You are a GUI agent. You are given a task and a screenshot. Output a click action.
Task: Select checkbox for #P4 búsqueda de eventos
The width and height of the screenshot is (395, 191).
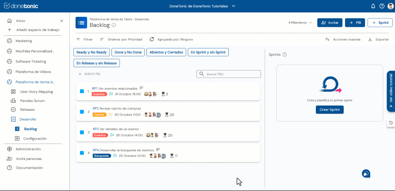(x=82, y=153)
